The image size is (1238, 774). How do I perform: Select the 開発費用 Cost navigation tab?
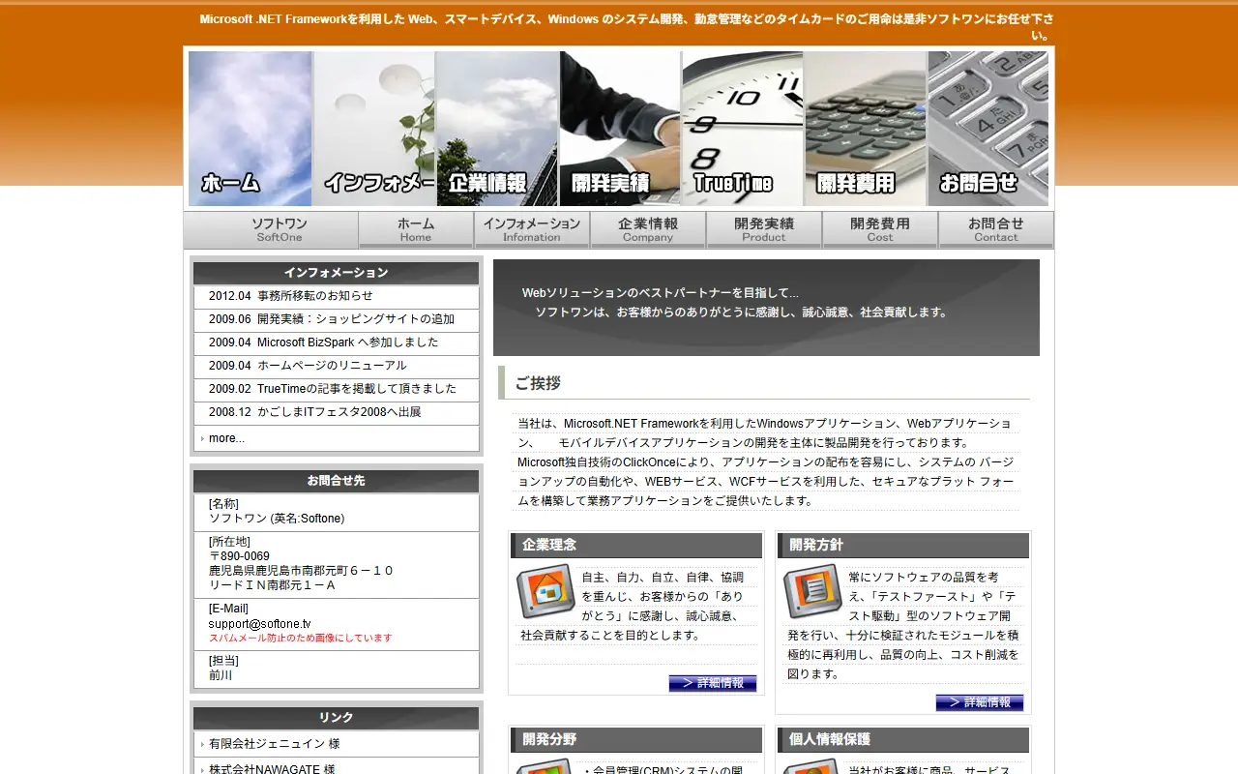point(880,230)
